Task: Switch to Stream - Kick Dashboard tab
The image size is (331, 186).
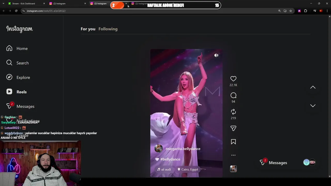Action: 23,4
